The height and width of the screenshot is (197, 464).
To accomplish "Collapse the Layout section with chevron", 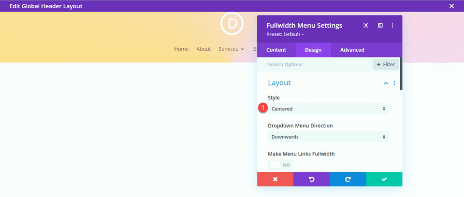I will pyautogui.click(x=386, y=84).
